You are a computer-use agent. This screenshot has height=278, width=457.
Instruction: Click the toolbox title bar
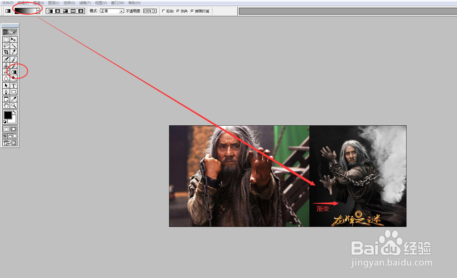[10, 26]
